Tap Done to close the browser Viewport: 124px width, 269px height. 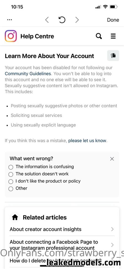(x=113, y=20)
